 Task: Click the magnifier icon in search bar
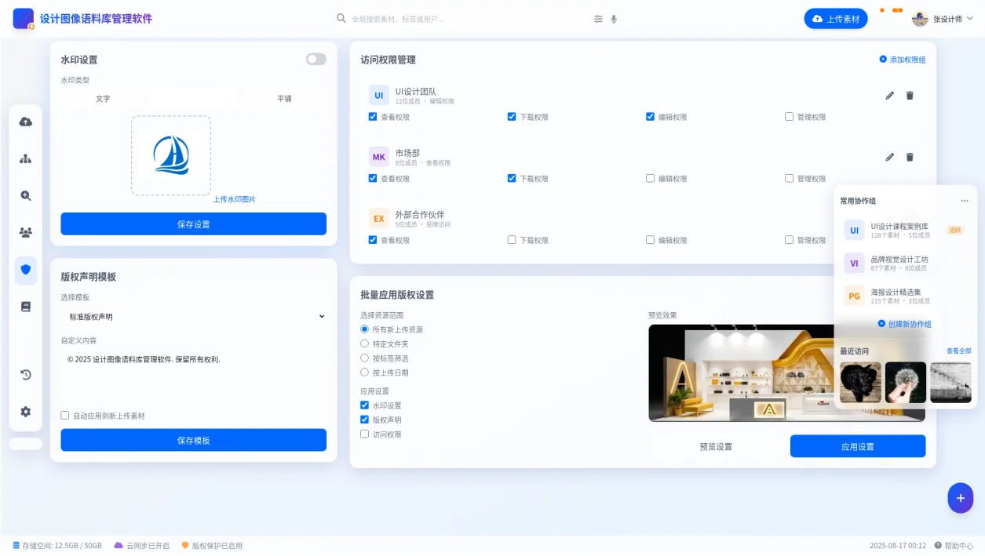[x=341, y=18]
